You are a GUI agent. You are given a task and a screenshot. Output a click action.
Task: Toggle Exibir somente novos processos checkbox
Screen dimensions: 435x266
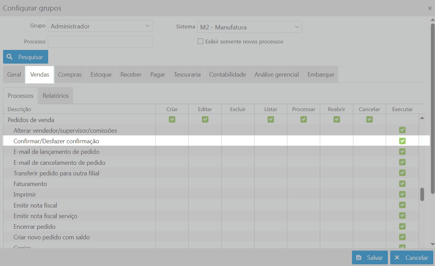(x=201, y=41)
